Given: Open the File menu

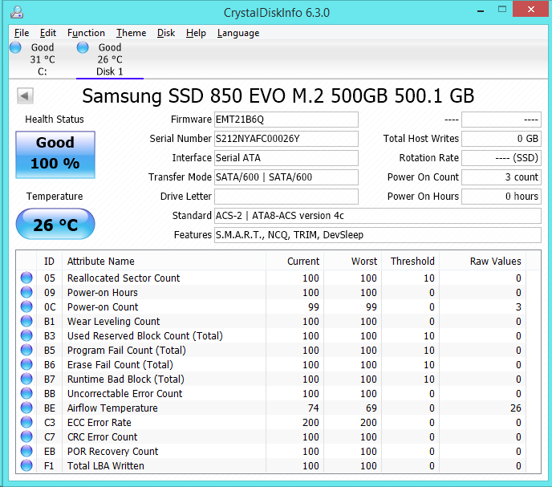Looking at the screenshot, I should pos(22,33).
